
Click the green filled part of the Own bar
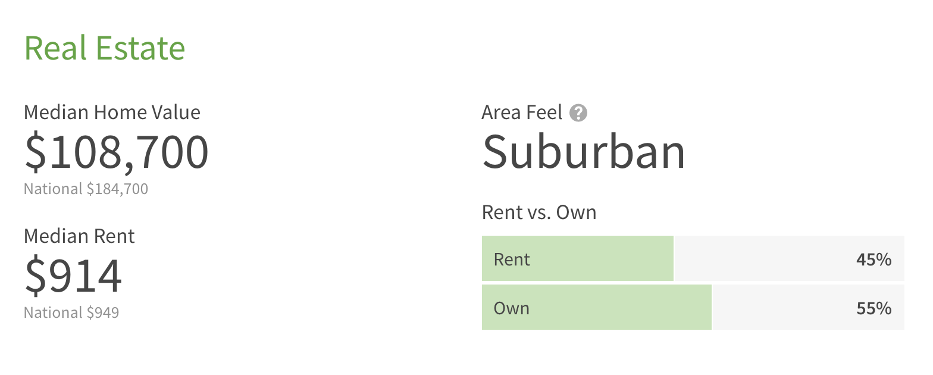coord(619,308)
